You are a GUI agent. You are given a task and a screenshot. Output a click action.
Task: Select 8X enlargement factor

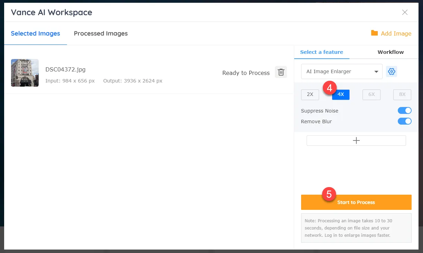(x=402, y=95)
